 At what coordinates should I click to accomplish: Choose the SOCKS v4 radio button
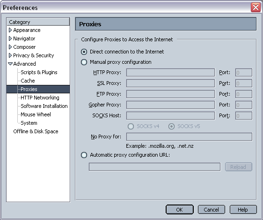131,126
